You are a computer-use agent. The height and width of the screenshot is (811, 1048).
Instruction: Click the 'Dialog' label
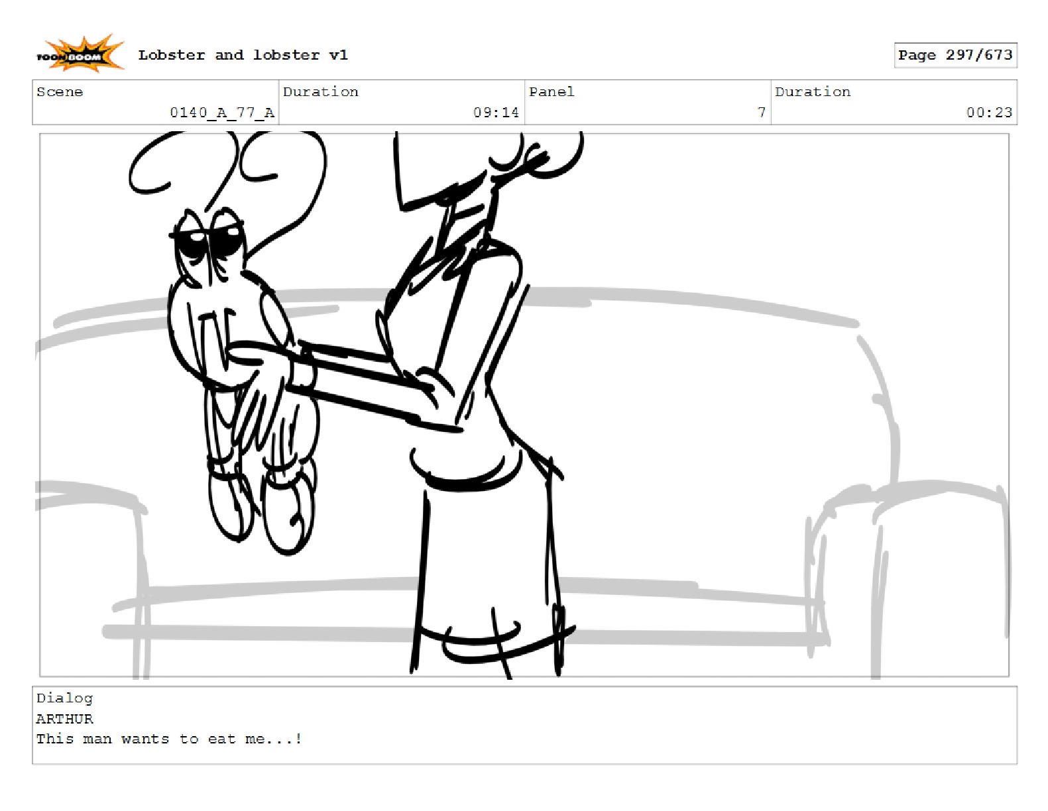coord(64,698)
